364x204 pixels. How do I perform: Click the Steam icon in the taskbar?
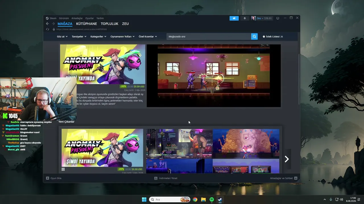[x=220, y=199]
